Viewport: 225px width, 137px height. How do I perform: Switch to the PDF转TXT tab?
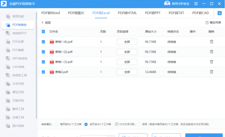(176, 13)
